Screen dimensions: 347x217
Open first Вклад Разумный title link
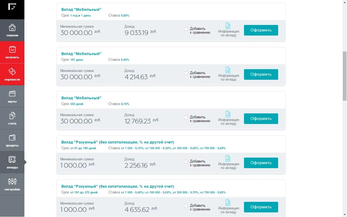[118, 142]
